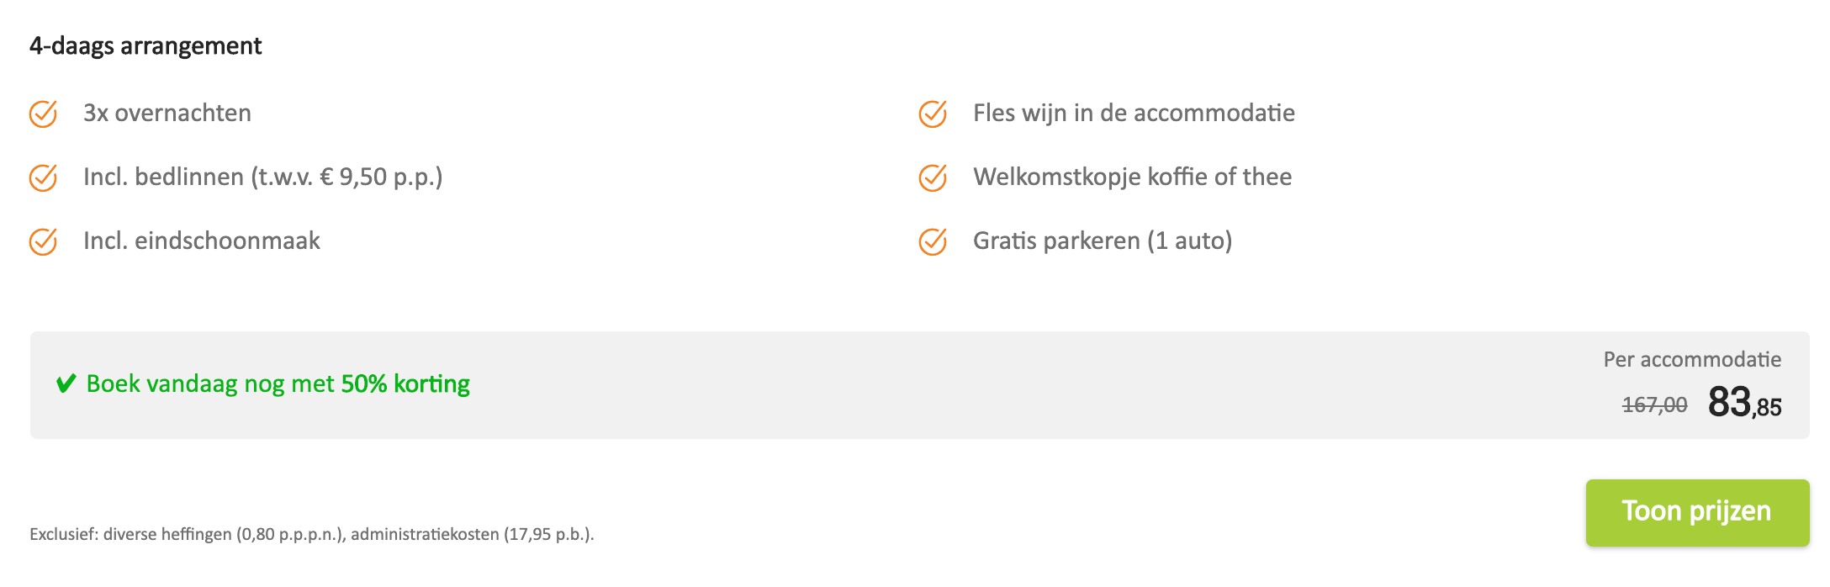1830x587 pixels.
Task: Click green checkmark before Boek vandaag
Action: 66,384
